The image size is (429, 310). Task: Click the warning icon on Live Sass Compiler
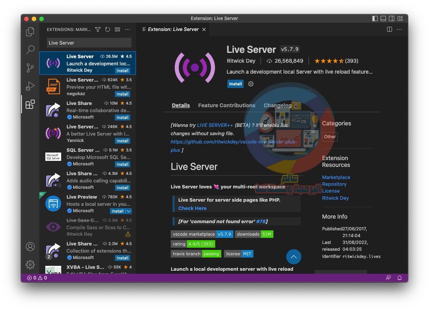(x=128, y=234)
